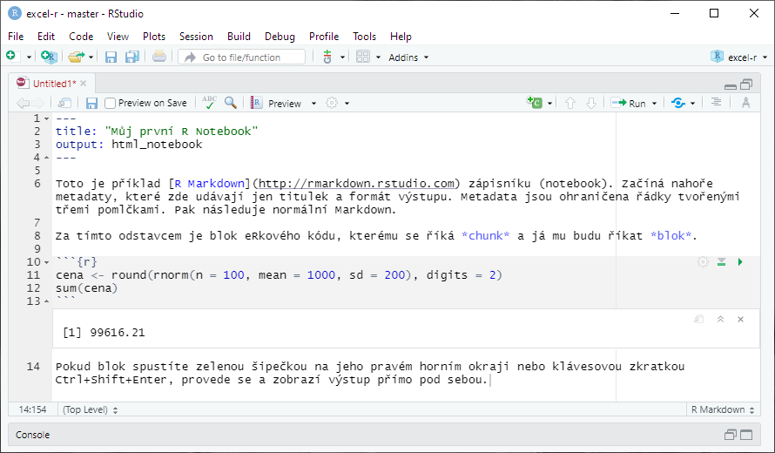
Task: Collapse the code chunk fold arrow at line 10
Action: click(46, 262)
